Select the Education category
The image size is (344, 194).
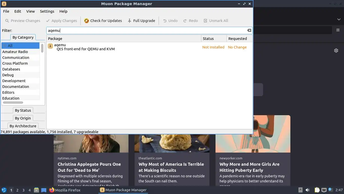coord(20,98)
